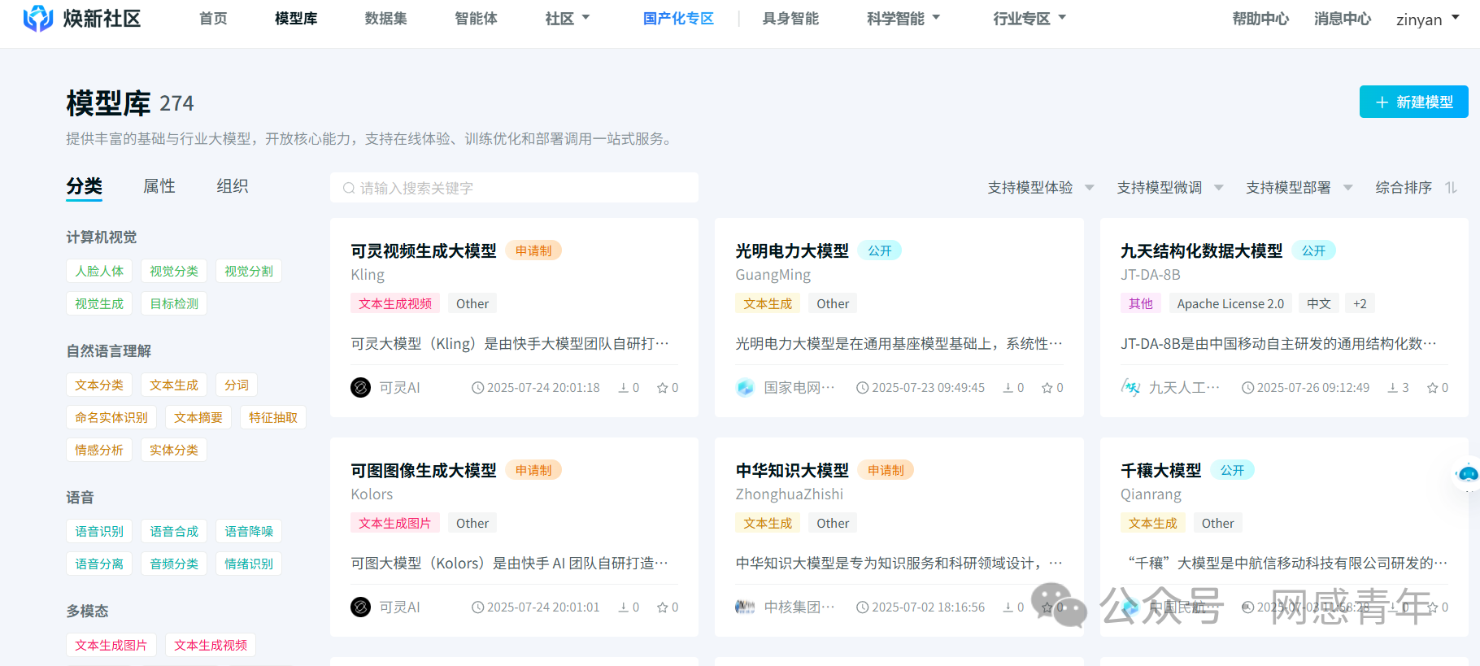1480x666 pixels.
Task: Click the 焕新社区 logo icon
Action: pos(37,18)
